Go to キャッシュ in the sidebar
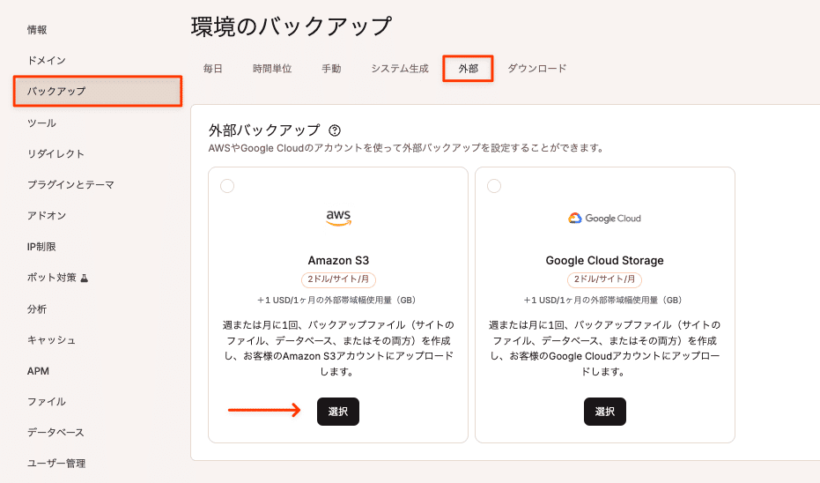The image size is (820, 483). point(51,340)
